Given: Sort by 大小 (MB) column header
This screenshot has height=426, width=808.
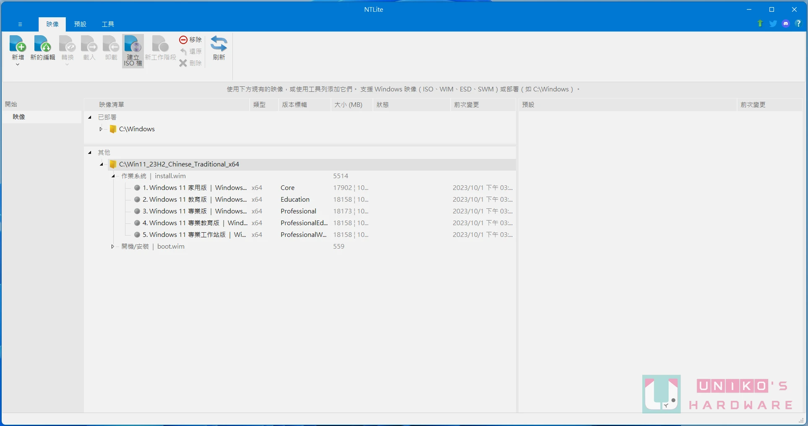Looking at the screenshot, I should coord(352,105).
